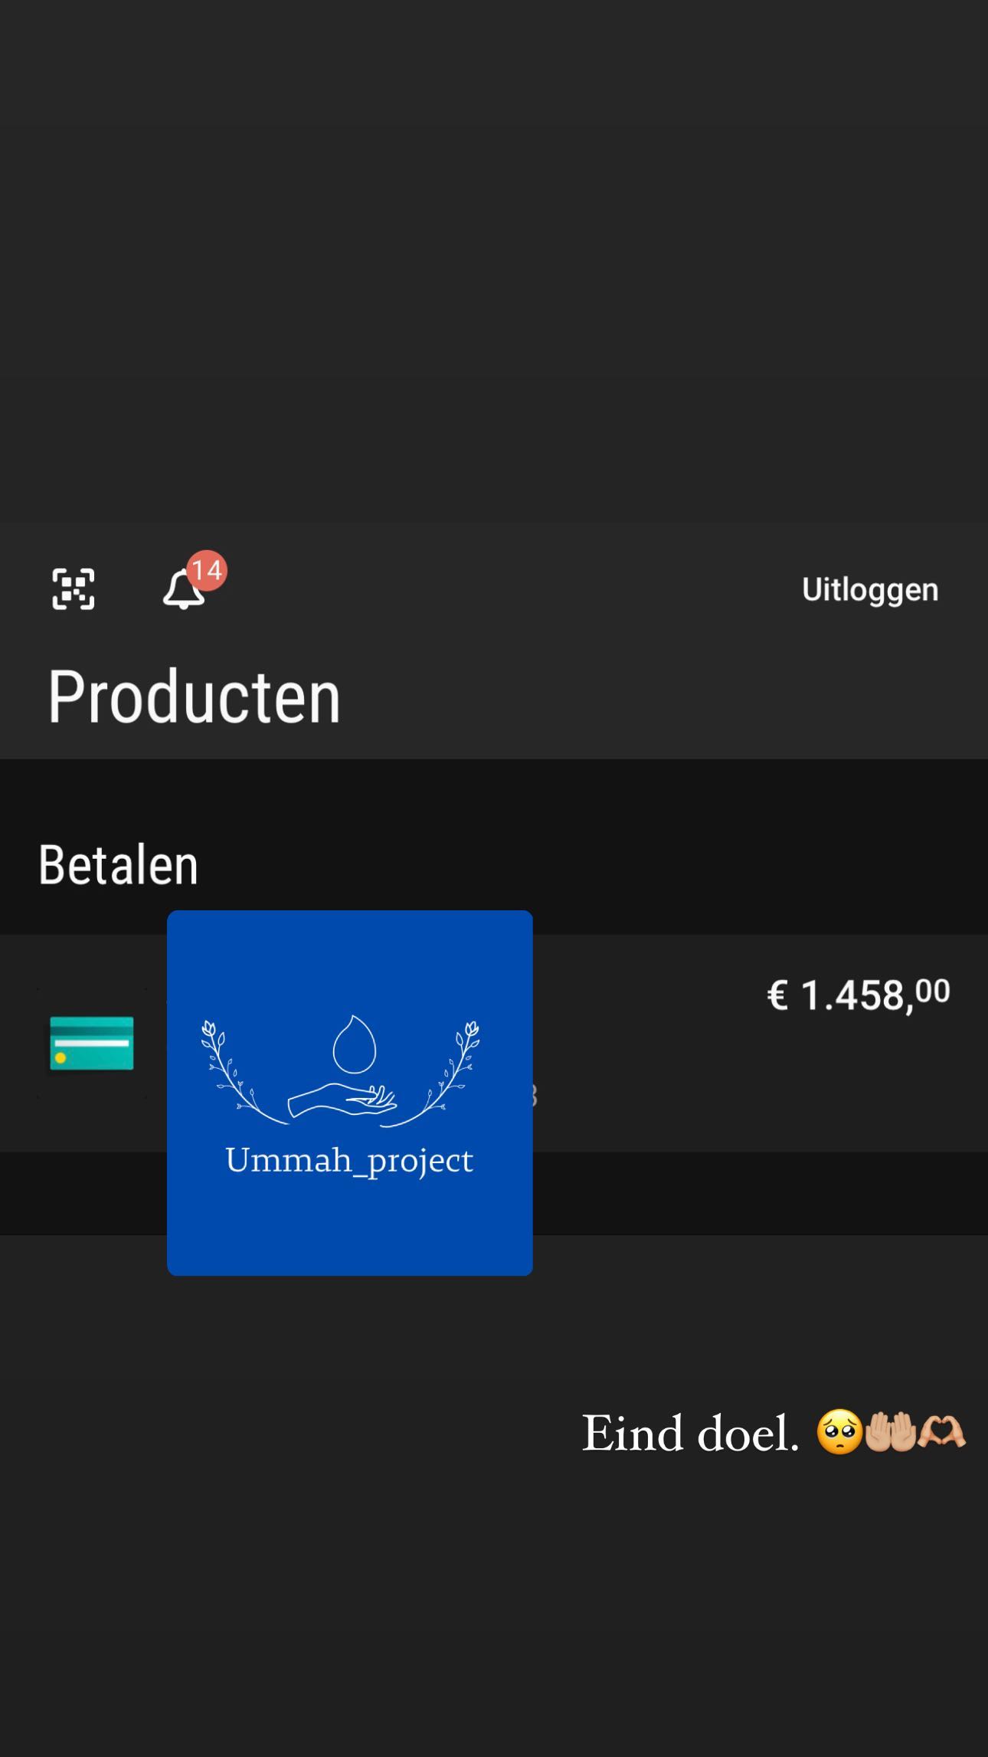The width and height of the screenshot is (988, 1757).
Task: Click the 'Uitloggen' link
Action: pos(870,590)
